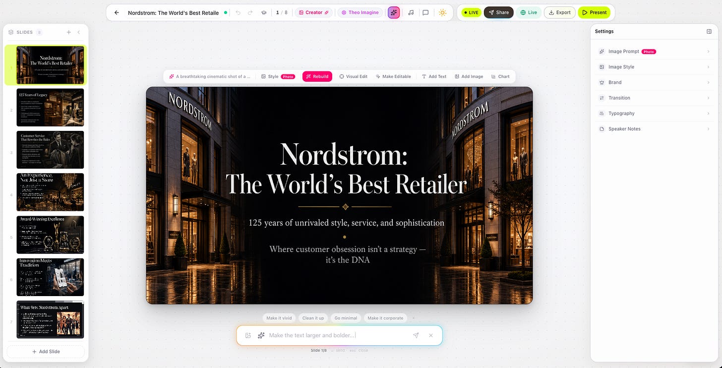
Task: Click the Add Slide button
Action: click(x=46, y=352)
